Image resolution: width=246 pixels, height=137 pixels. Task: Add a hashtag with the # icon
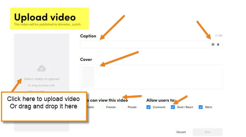(218, 45)
